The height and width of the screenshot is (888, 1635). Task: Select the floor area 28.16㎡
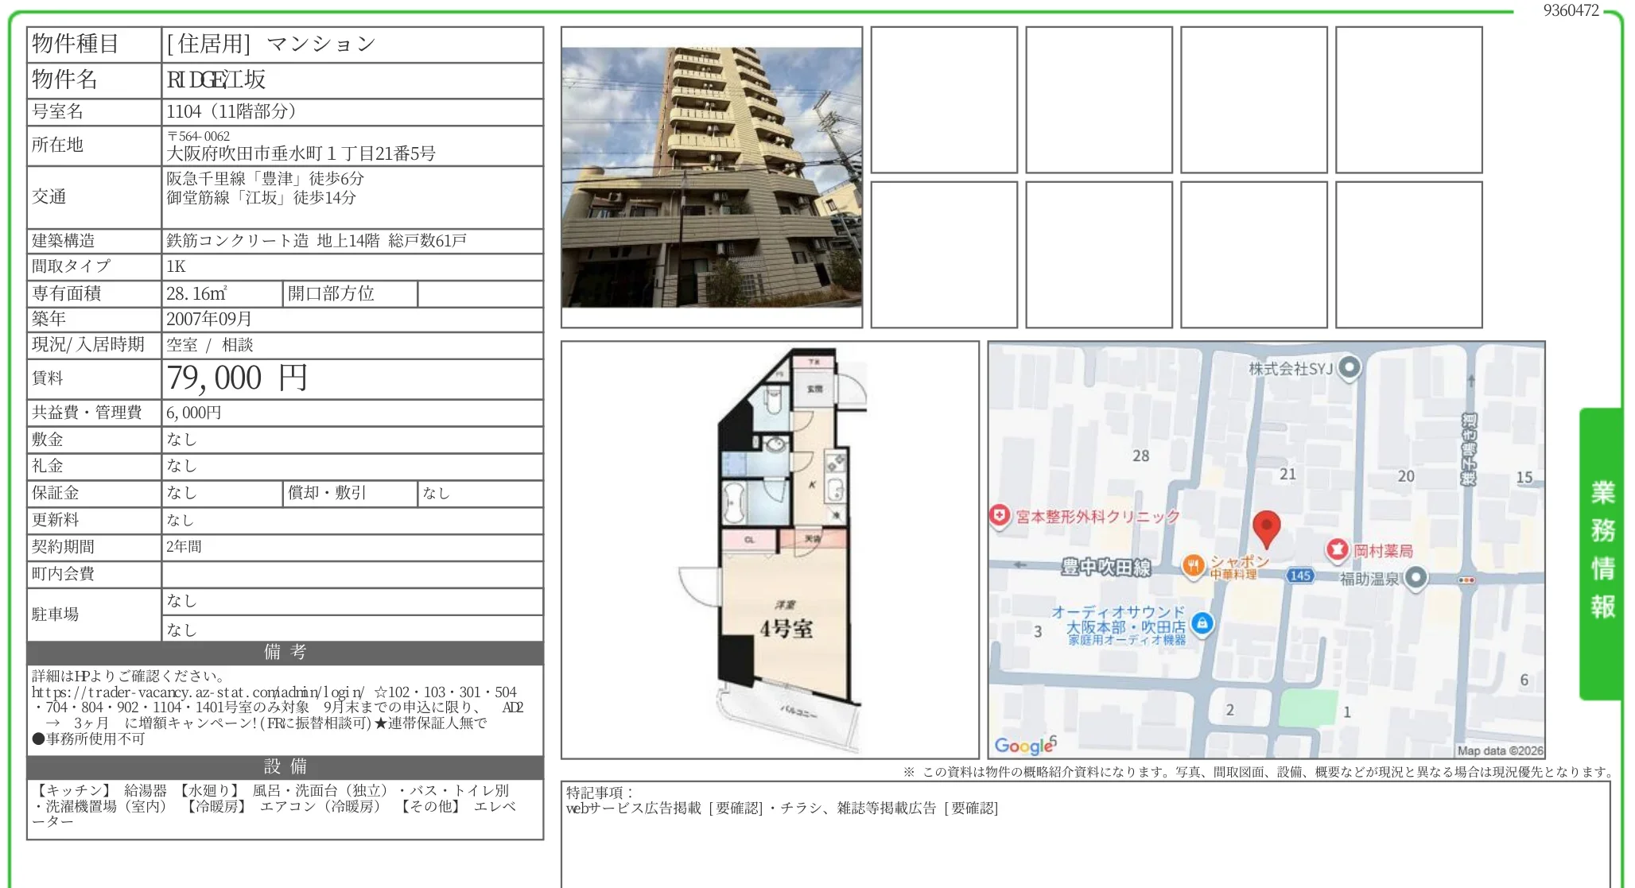click(196, 294)
